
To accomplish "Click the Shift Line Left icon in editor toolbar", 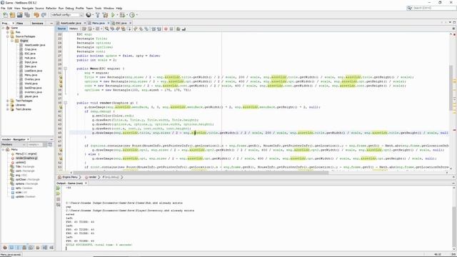I will tap(154, 29).
